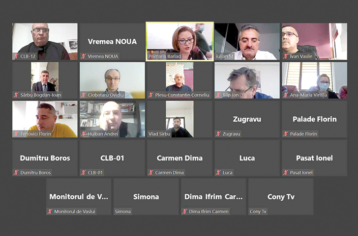358x236 pixels.
Task: Click the muted microphone icon on the CLB-12 tile
Action: tap(16, 56)
